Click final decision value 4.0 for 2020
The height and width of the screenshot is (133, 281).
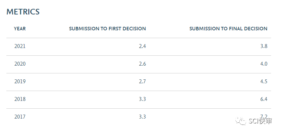click(x=264, y=64)
